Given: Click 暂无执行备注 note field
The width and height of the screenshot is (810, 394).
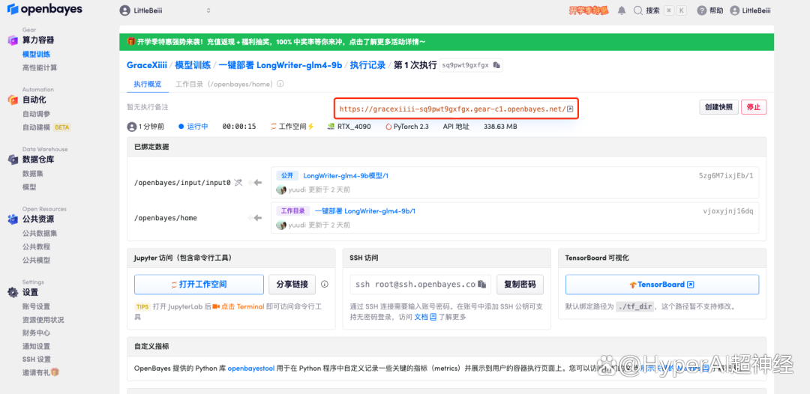Looking at the screenshot, I should pos(148,107).
